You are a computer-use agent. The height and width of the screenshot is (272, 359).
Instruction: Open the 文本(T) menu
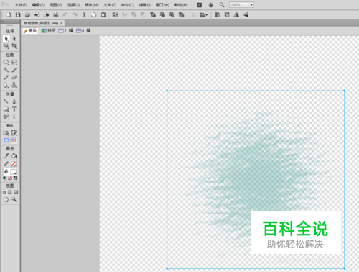110,5
